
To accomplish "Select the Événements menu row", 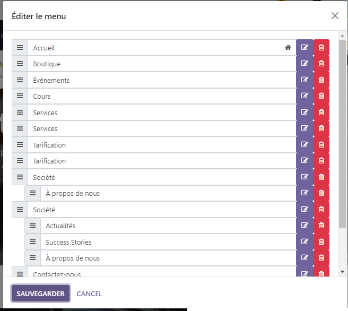I will (x=159, y=80).
